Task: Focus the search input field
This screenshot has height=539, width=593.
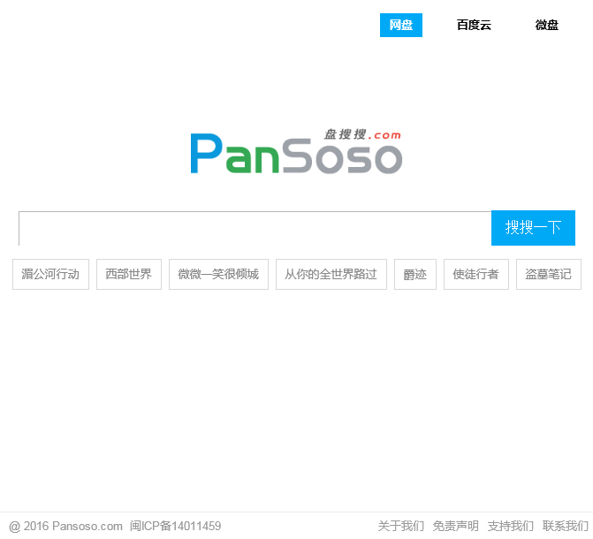Action: coord(255,228)
